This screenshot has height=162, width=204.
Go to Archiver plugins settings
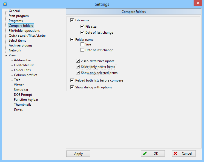coord(21,45)
